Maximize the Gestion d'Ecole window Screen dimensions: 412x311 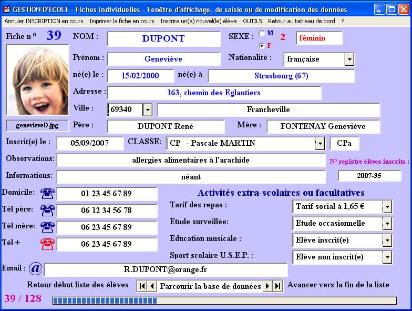click(392, 9)
